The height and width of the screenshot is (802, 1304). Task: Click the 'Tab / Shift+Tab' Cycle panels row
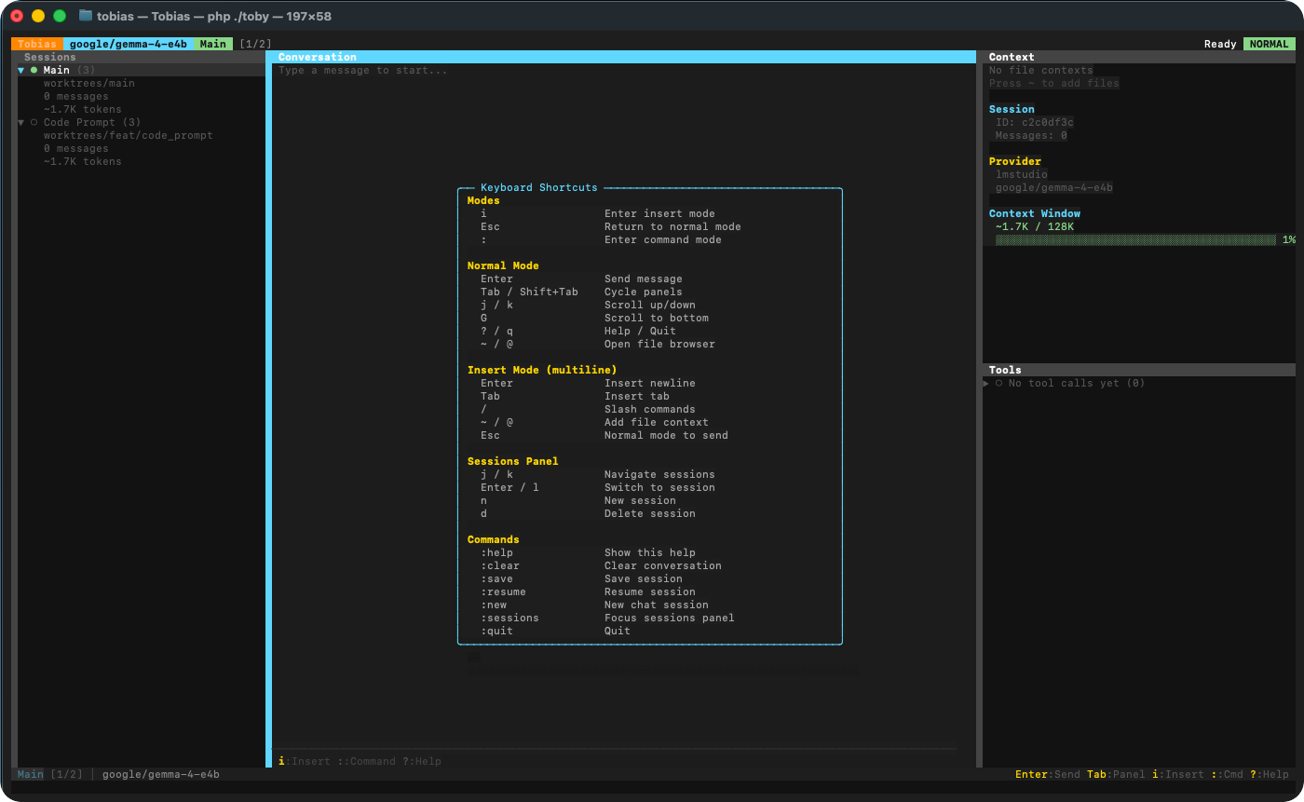(x=650, y=292)
